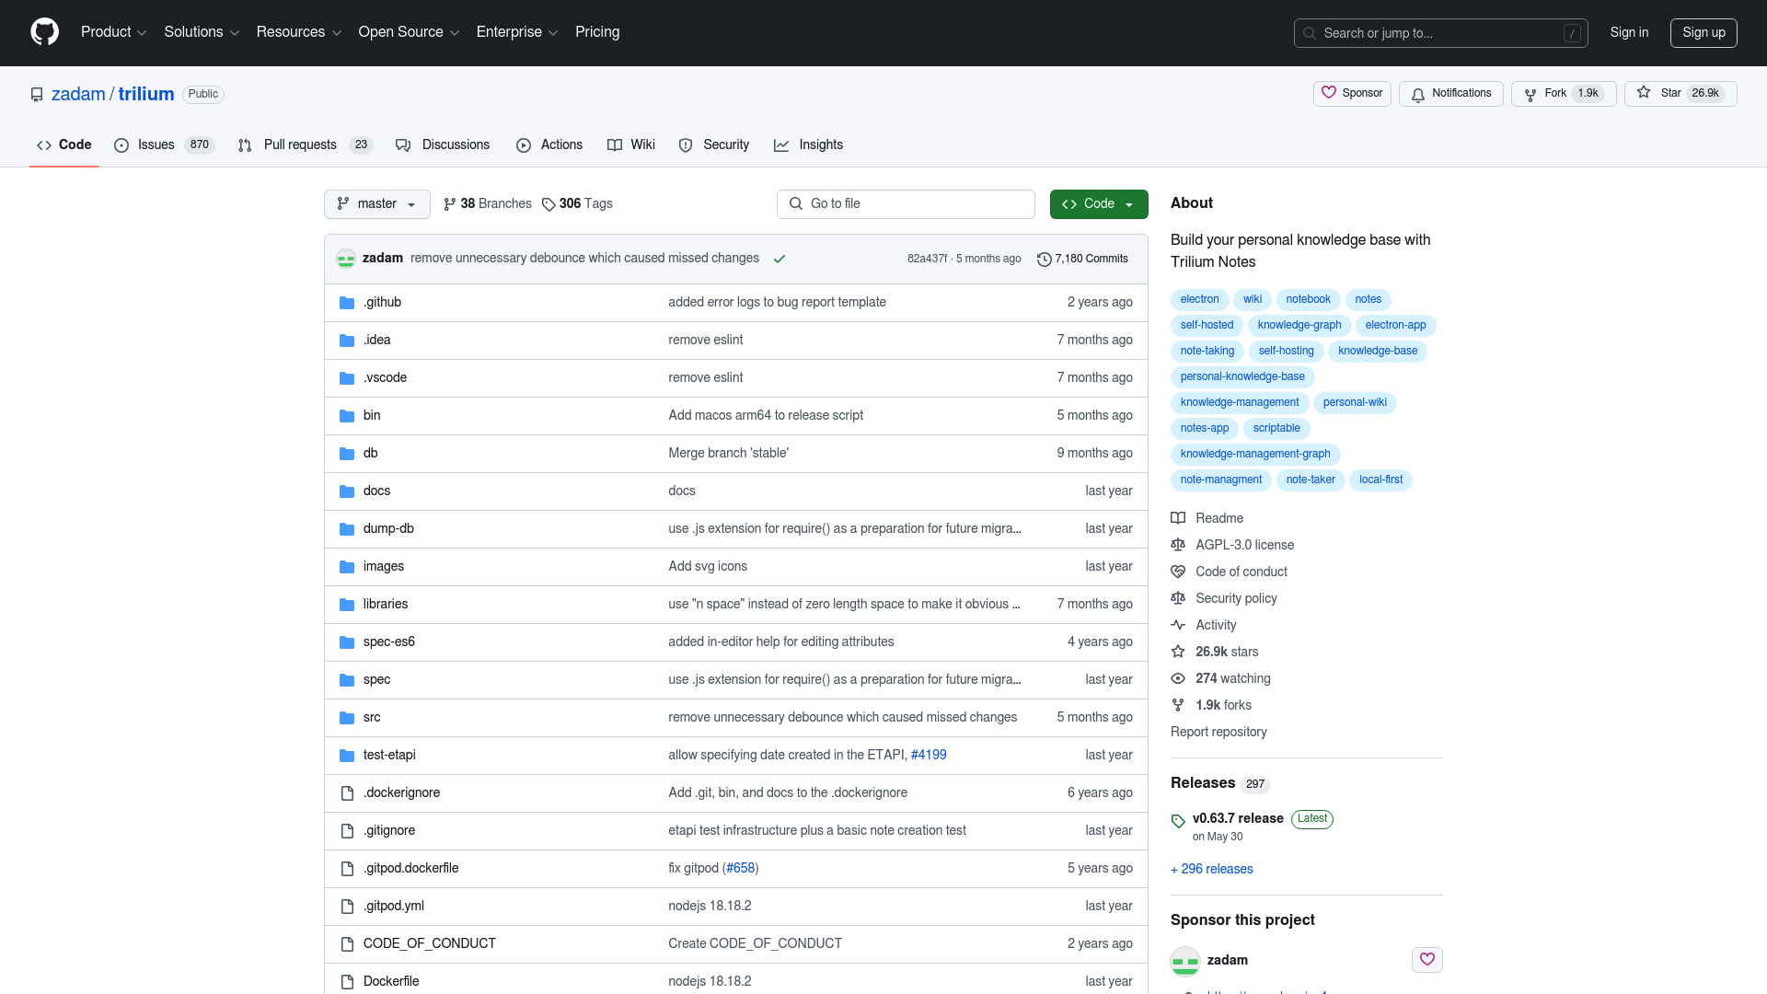Click the knowledge-graph topic tag

click(x=1299, y=326)
